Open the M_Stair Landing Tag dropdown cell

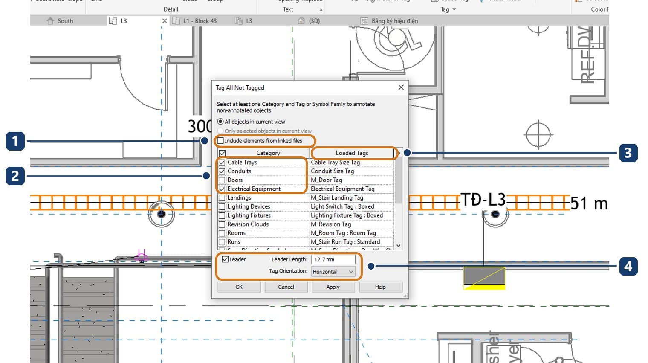click(x=352, y=198)
